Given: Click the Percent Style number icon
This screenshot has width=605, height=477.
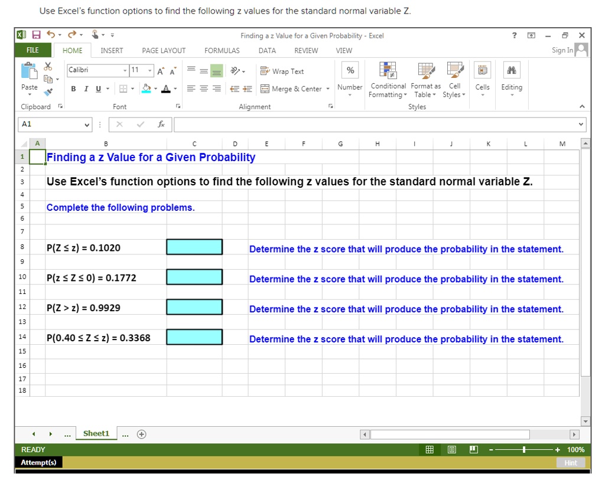Looking at the screenshot, I should click(350, 71).
